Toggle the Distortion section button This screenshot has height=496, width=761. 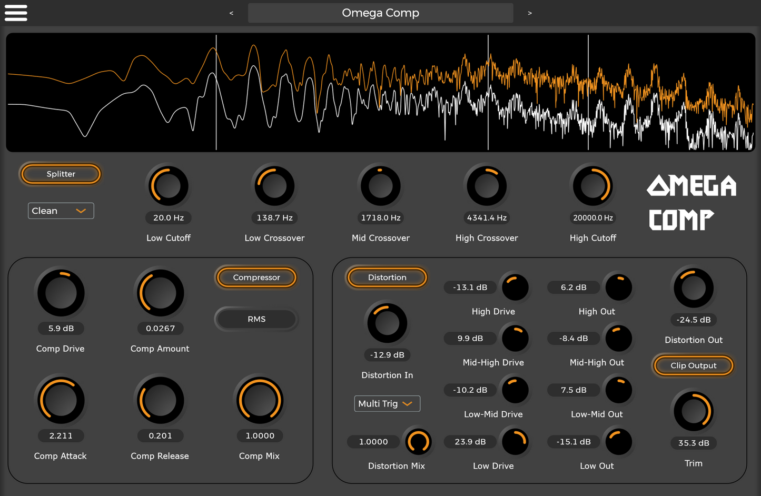coord(387,277)
